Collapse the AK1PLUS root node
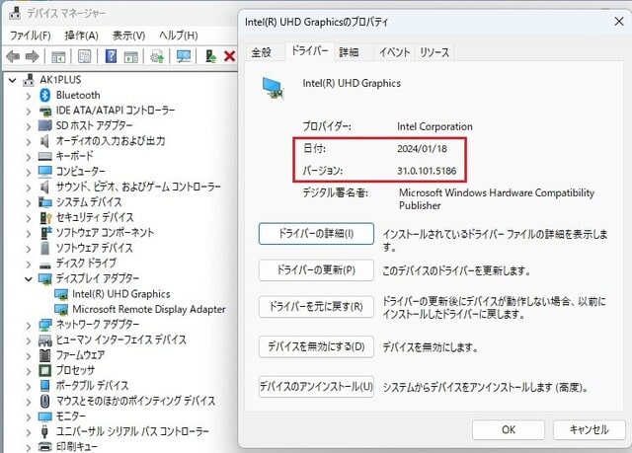Screen dimensions: 632x453 click(13, 81)
